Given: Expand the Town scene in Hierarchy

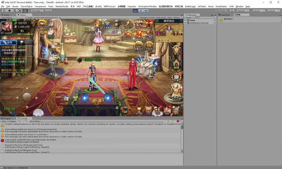Looking at the screenshot, I should coord(185,20).
